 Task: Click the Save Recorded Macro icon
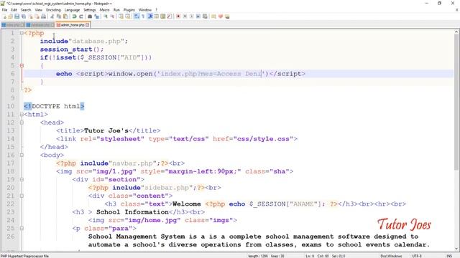205,16
